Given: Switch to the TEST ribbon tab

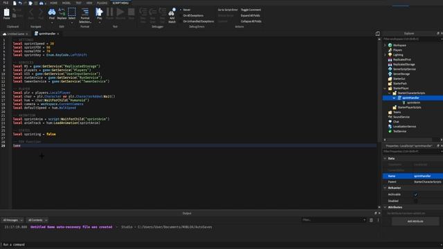Looking at the screenshot, I should pyautogui.click(x=78, y=3).
